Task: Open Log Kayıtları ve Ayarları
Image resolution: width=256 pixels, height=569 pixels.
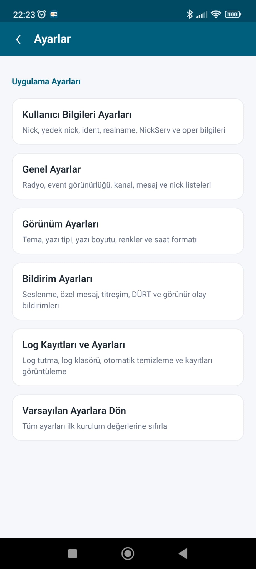Action: click(128, 357)
